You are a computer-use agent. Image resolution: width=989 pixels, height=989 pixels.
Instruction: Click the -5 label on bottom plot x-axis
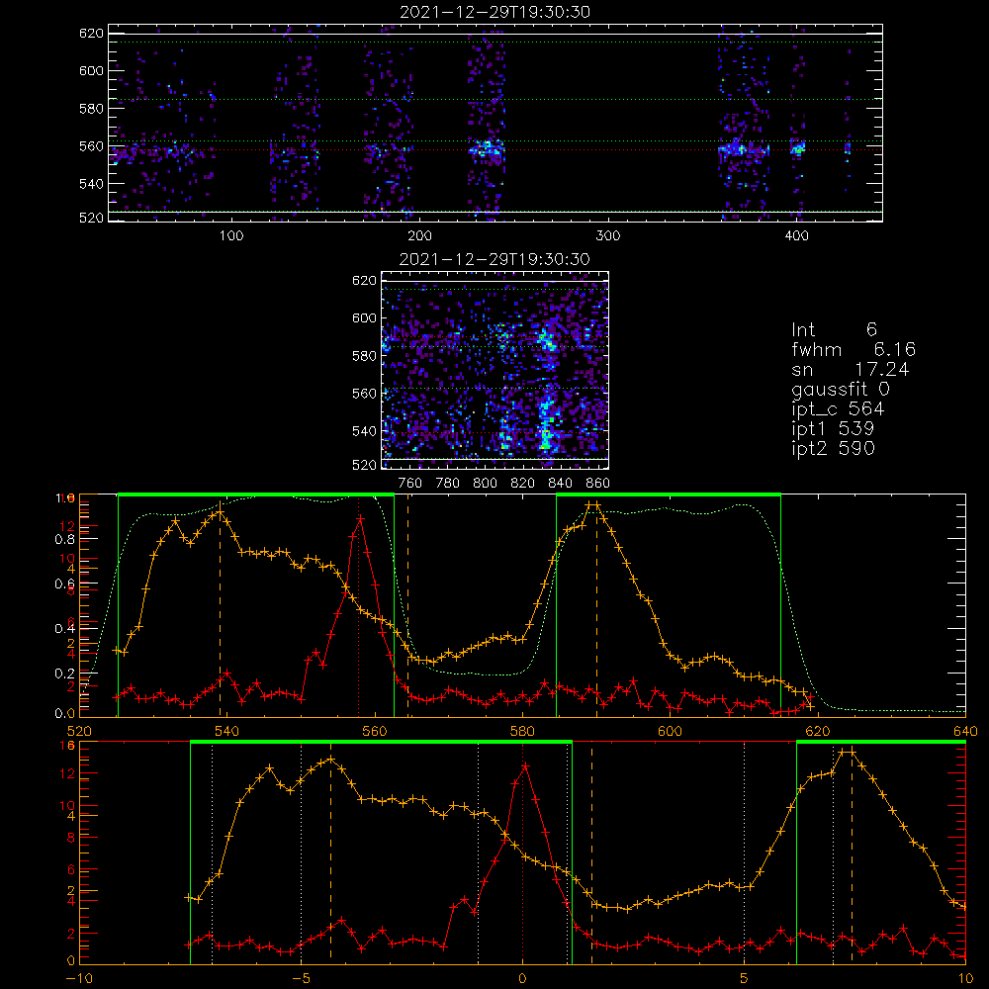(x=301, y=979)
